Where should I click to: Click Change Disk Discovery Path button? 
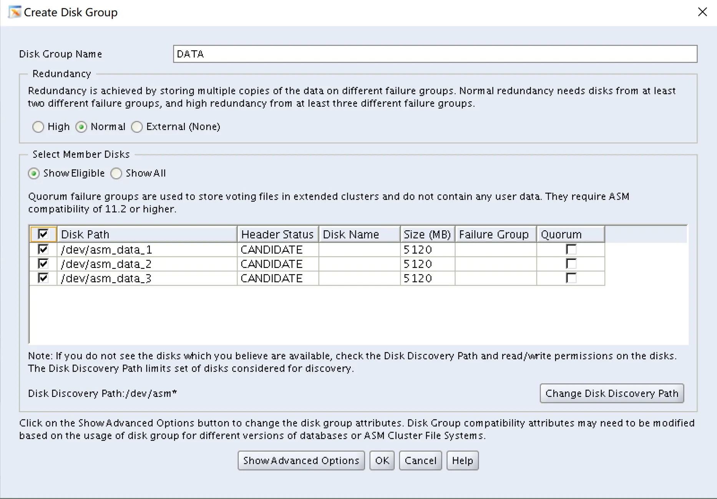coord(611,393)
